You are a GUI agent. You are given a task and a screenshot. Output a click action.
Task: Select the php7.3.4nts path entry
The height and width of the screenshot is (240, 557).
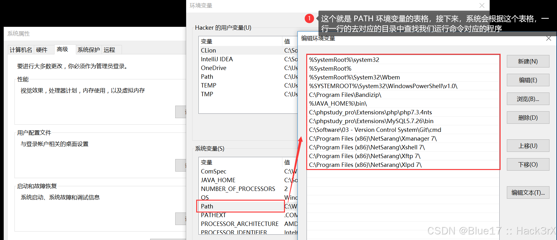(x=403, y=112)
